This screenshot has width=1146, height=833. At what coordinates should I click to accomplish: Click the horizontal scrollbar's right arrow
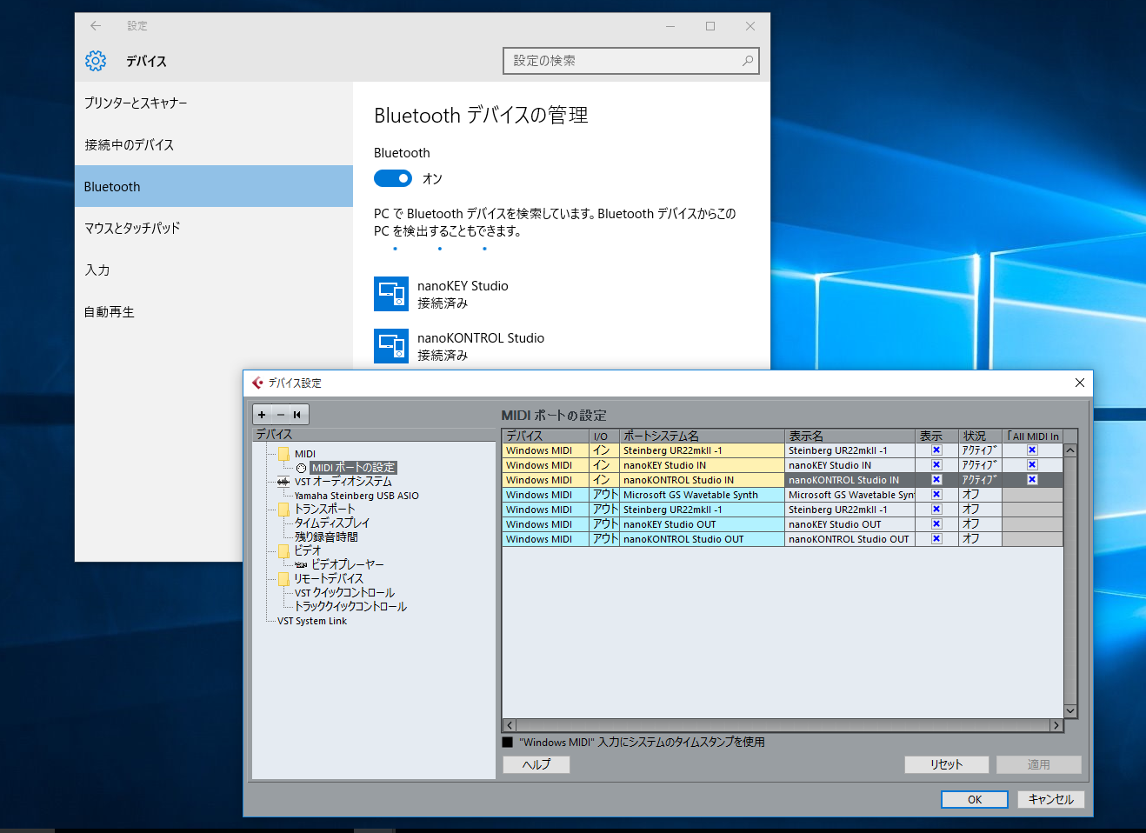[x=1056, y=725]
